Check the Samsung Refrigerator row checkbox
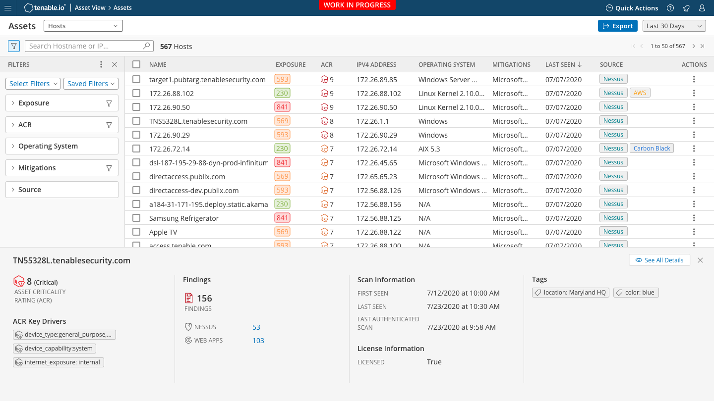Viewport: 714px width, 401px height. click(x=136, y=218)
